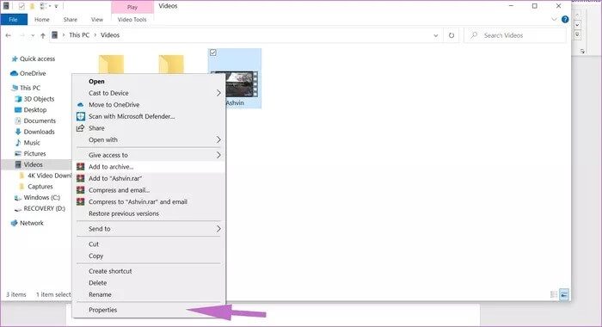This screenshot has width=602, height=327.
Task: Go back with the Back arrow
Action: coord(8,35)
